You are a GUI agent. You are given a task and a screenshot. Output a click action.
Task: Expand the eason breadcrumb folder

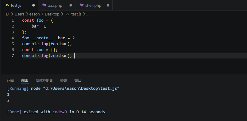coord(34,14)
